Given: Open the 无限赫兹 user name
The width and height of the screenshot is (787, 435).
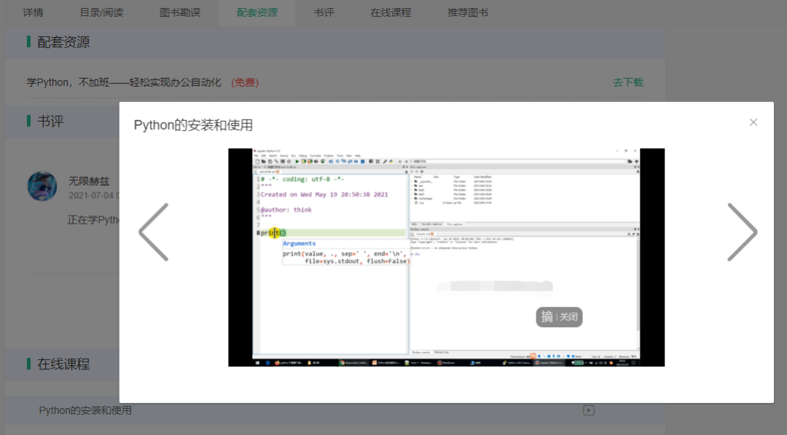Looking at the screenshot, I should tap(89, 181).
